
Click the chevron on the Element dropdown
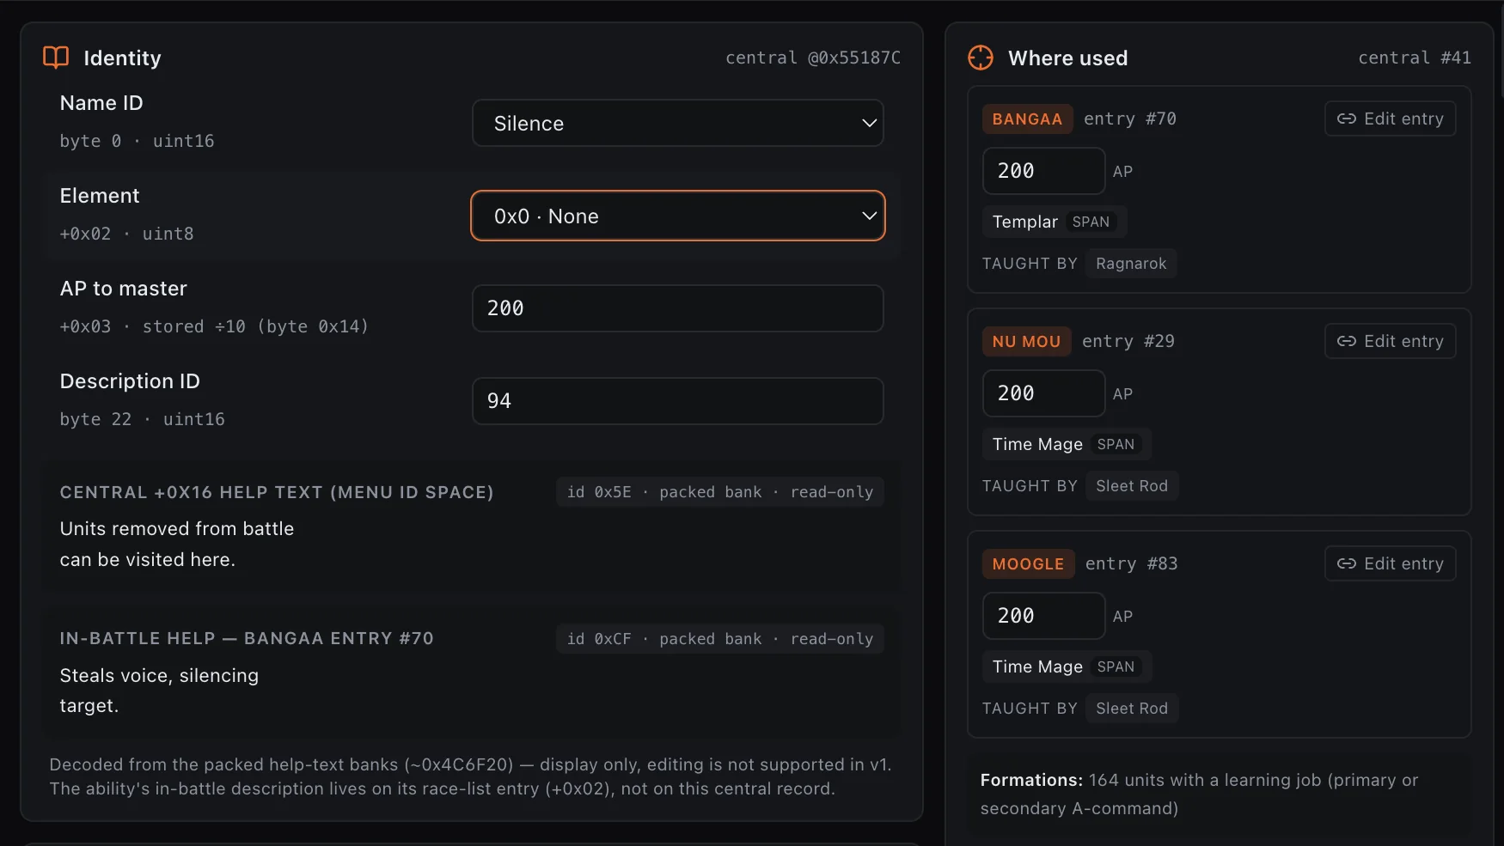click(869, 216)
